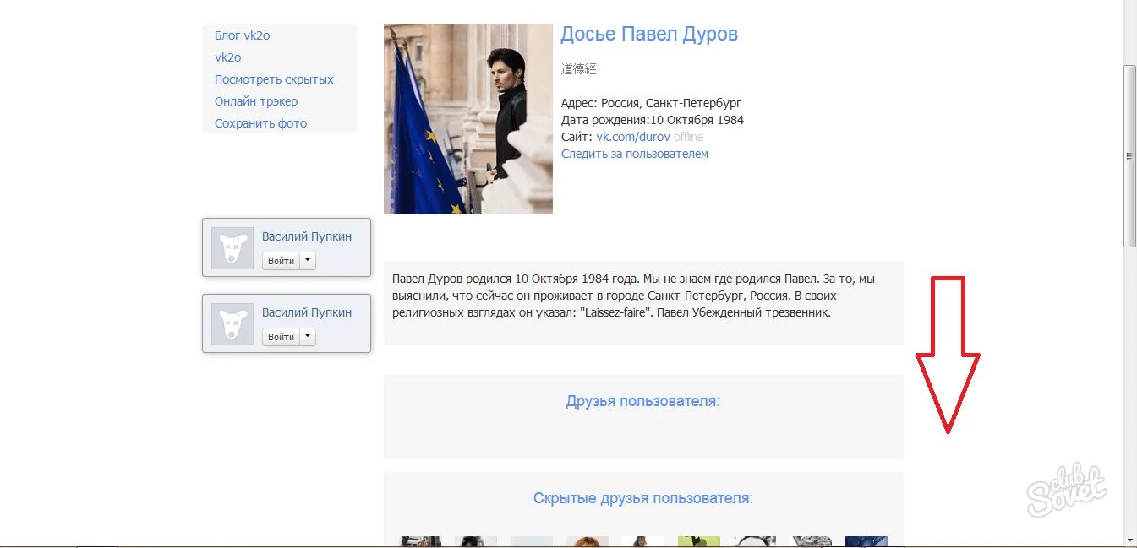Click the 道德經 status text
1137x548 pixels.
tap(579, 69)
